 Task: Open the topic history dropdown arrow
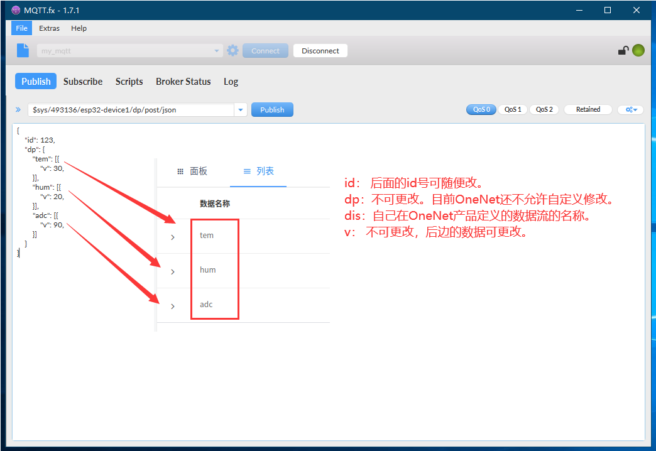241,110
